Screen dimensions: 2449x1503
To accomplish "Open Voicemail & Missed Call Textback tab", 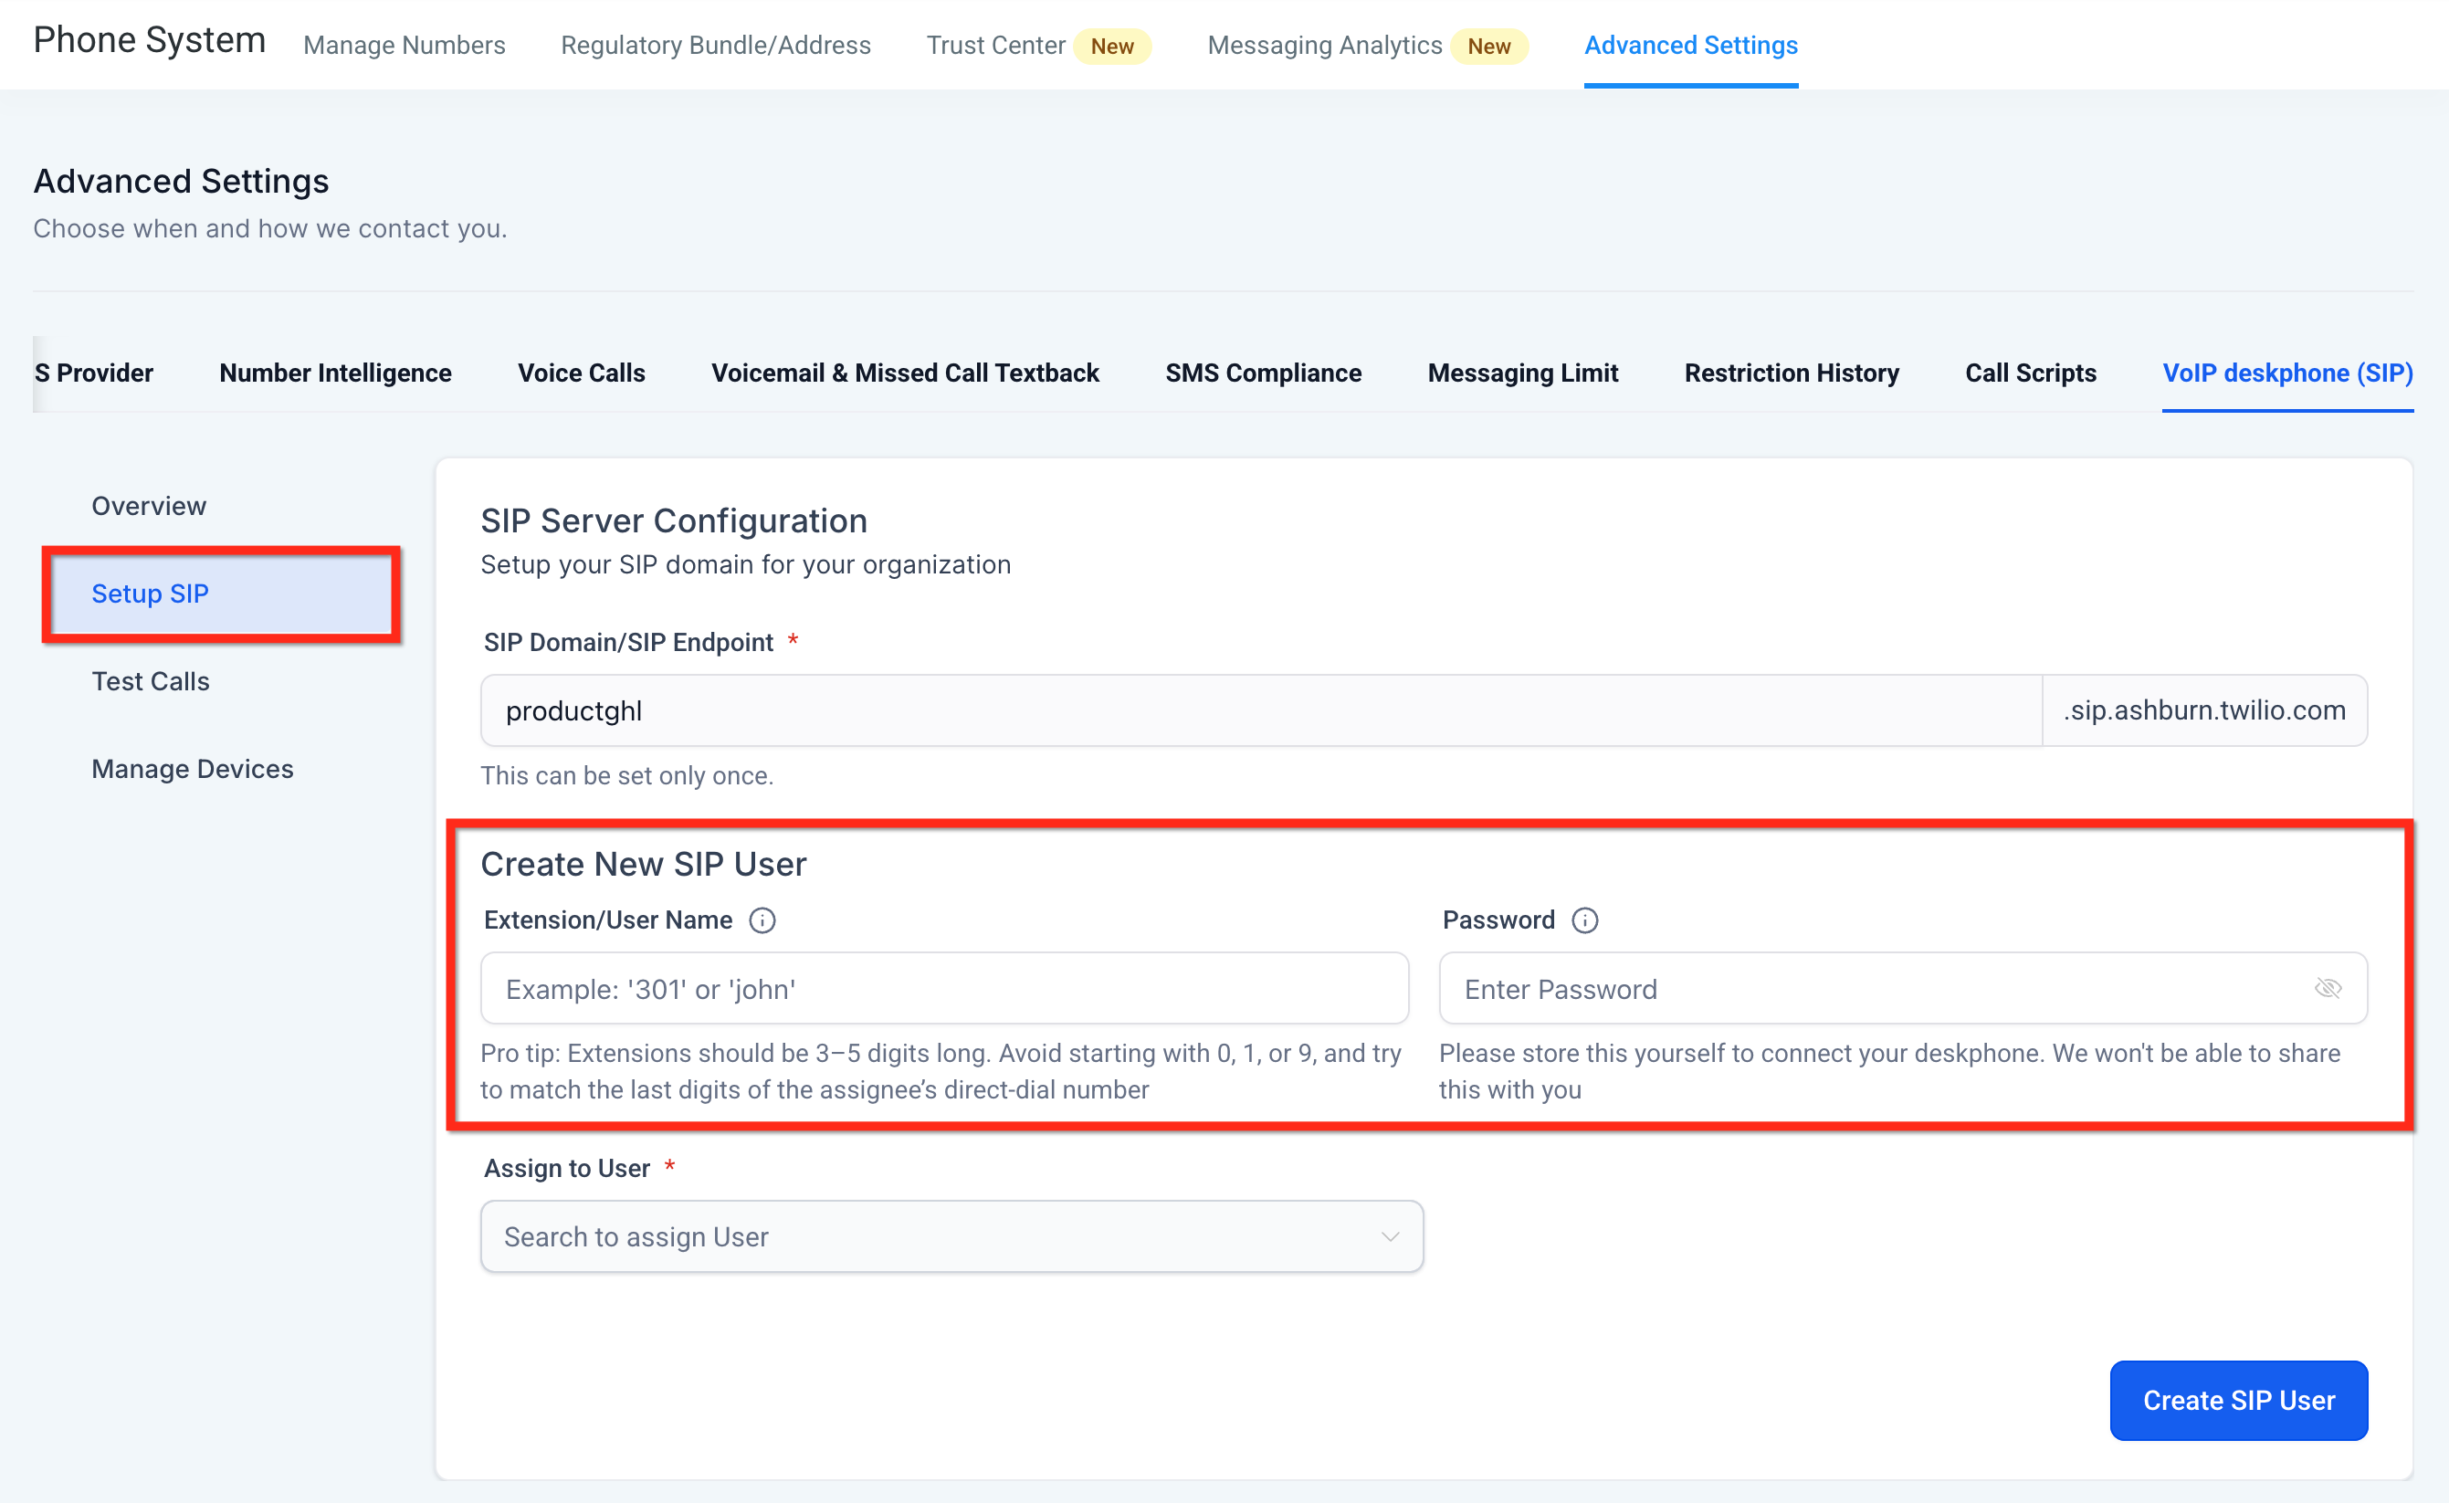I will [x=905, y=373].
